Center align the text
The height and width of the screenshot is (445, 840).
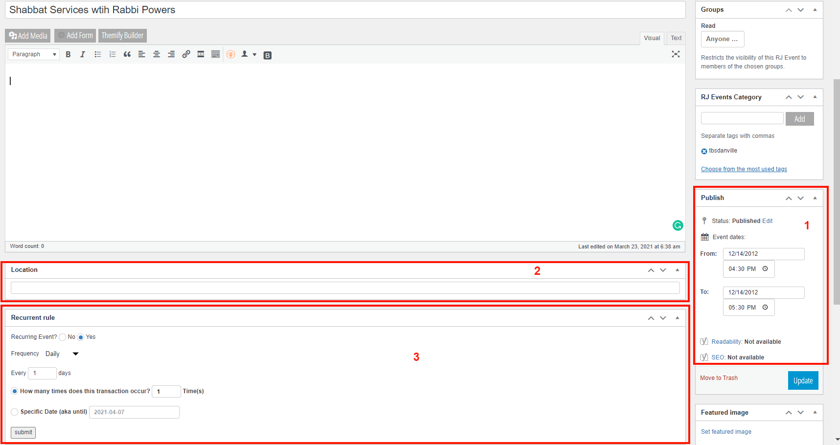click(x=157, y=54)
